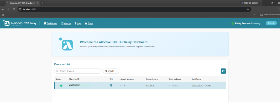The height and width of the screenshot is (102, 280).
Task: Click the Devices List refresh icon button
Action: pos(223,71)
